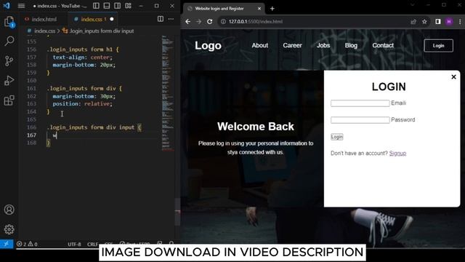Viewport: 465px width, 262px height.
Task: Open the Explorer view in VS Code
Action: pyautogui.click(x=9, y=22)
